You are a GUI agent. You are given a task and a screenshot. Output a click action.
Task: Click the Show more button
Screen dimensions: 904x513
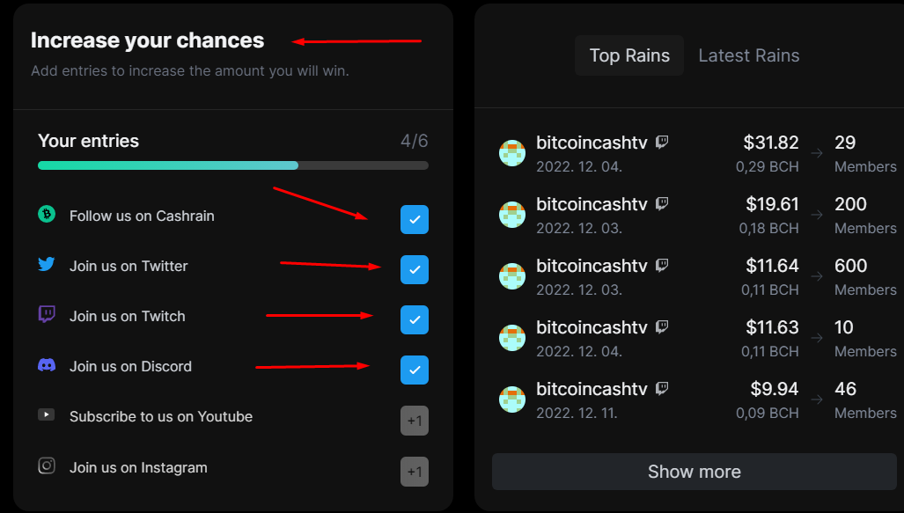[x=695, y=472]
